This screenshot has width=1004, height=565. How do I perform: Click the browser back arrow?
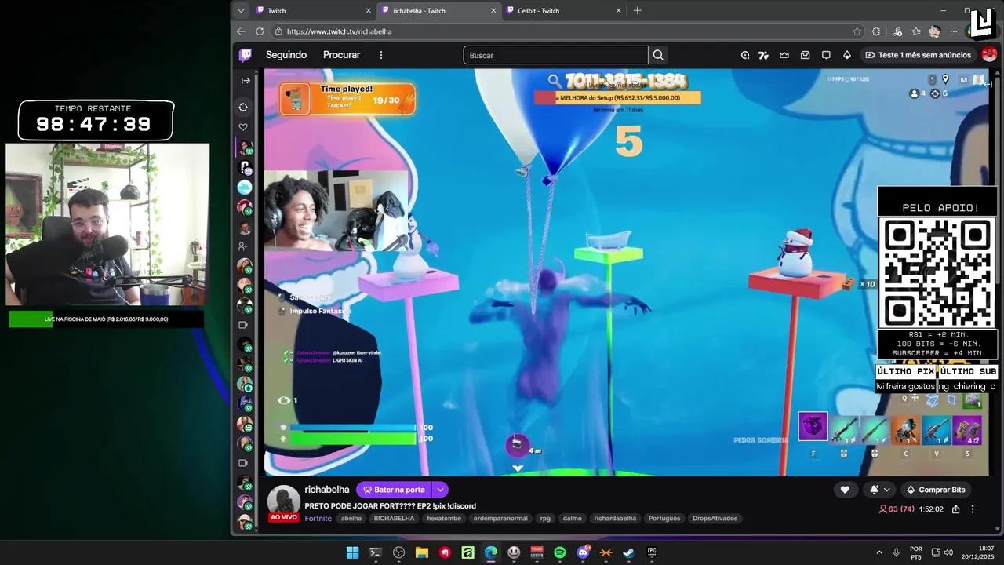click(x=241, y=31)
